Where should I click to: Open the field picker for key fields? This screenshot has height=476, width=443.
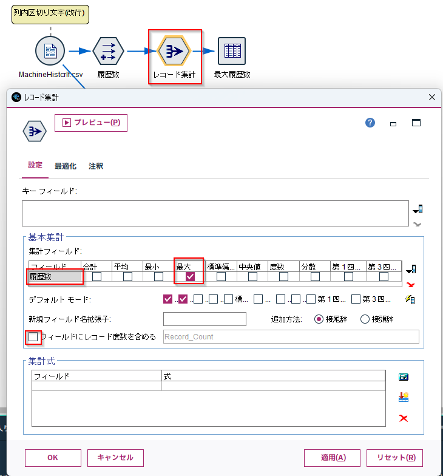(418, 209)
